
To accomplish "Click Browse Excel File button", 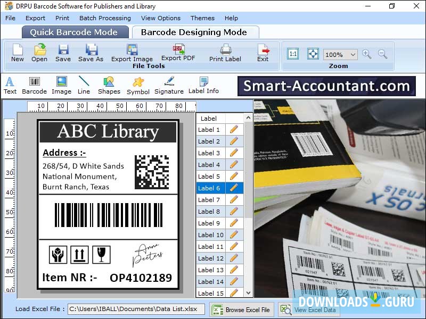I will pos(241,309).
